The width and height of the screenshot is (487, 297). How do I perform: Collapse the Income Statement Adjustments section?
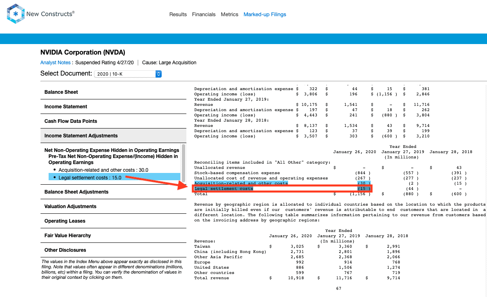click(113, 136)
